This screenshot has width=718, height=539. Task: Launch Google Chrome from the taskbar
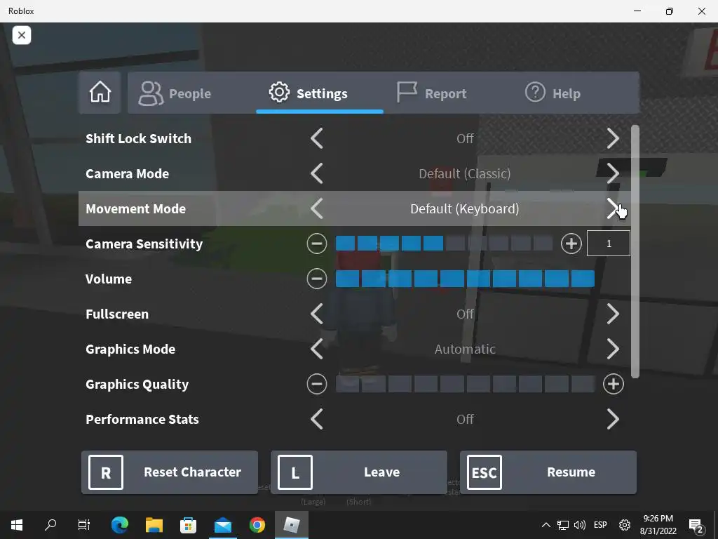[257, 525]
